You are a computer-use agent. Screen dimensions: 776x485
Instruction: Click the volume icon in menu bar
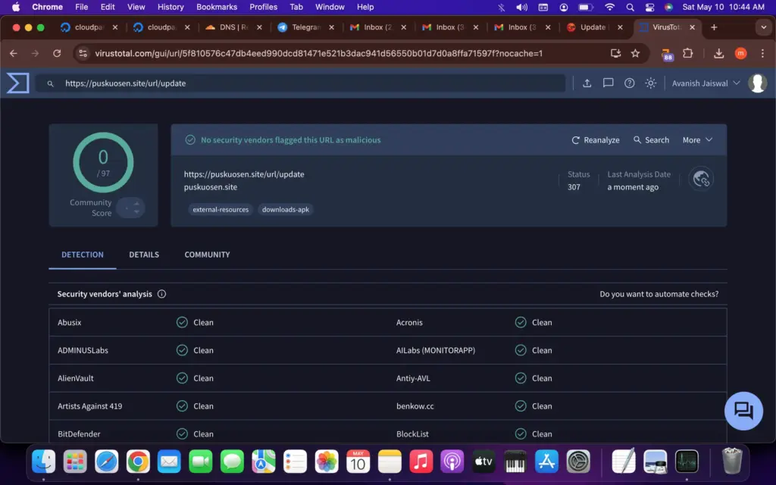(x=521, y=7)
